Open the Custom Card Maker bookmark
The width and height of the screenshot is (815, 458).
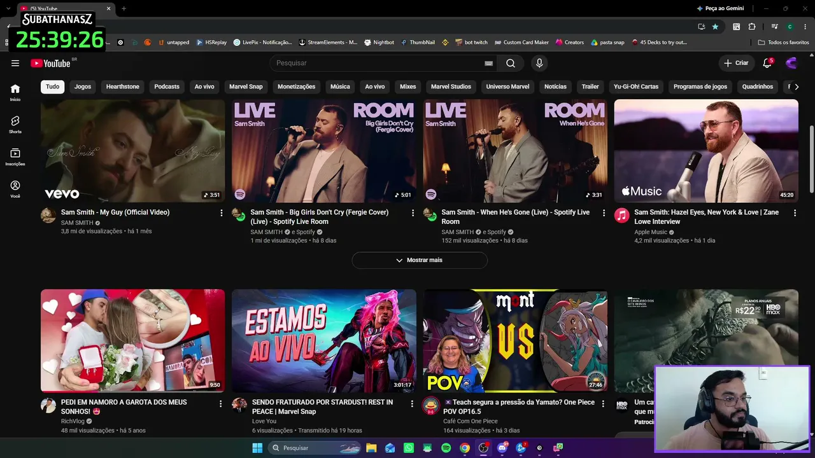tap(521, 43)
